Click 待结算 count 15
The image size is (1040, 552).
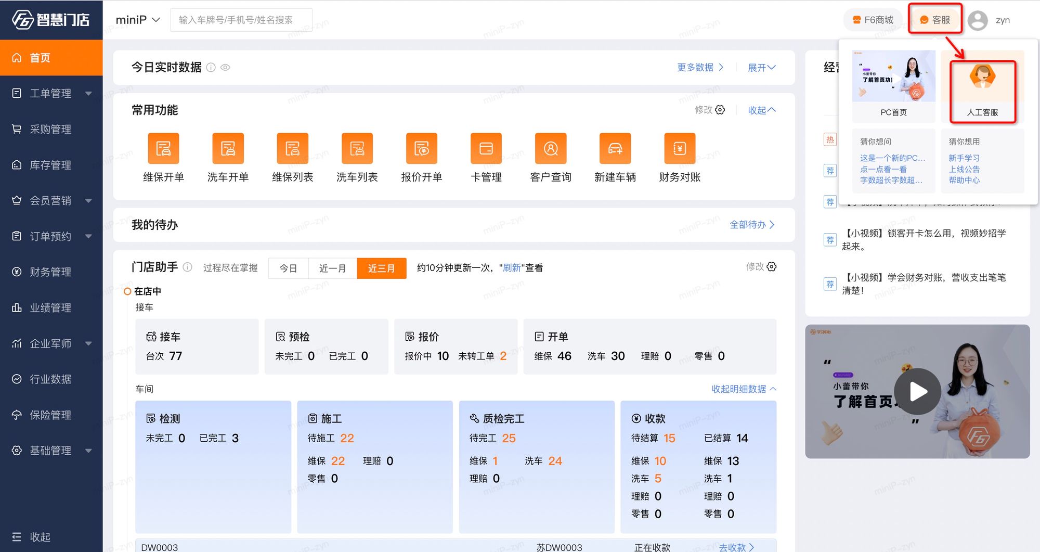669,438
